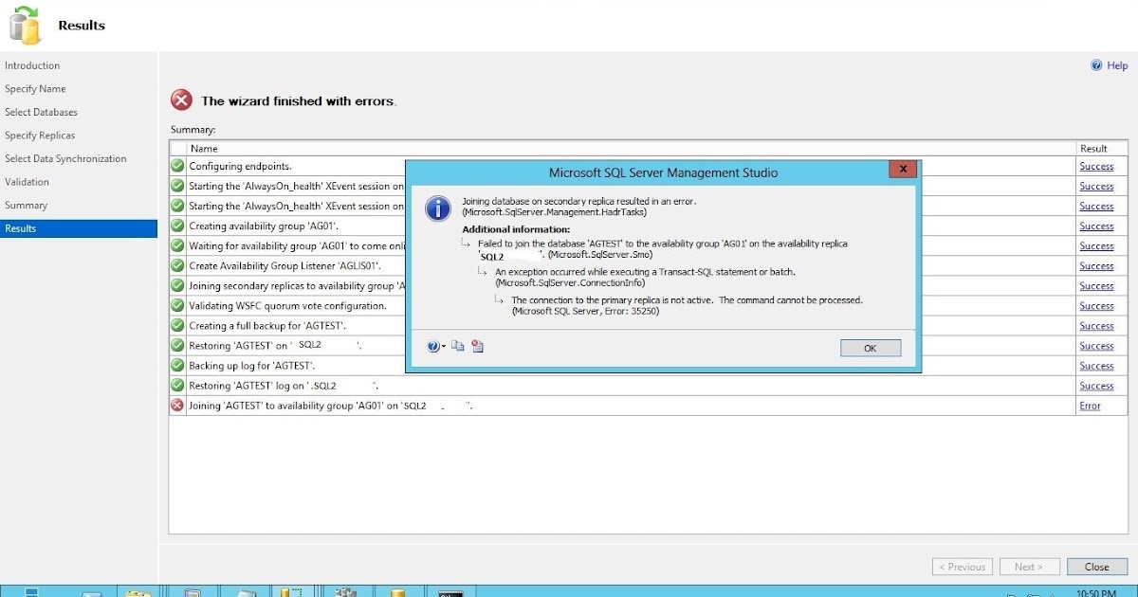Click the wizard database icon near 'Results' title
Image resolution: width=1138 pixels, height=597 pixels.
[x=23, y=25]
